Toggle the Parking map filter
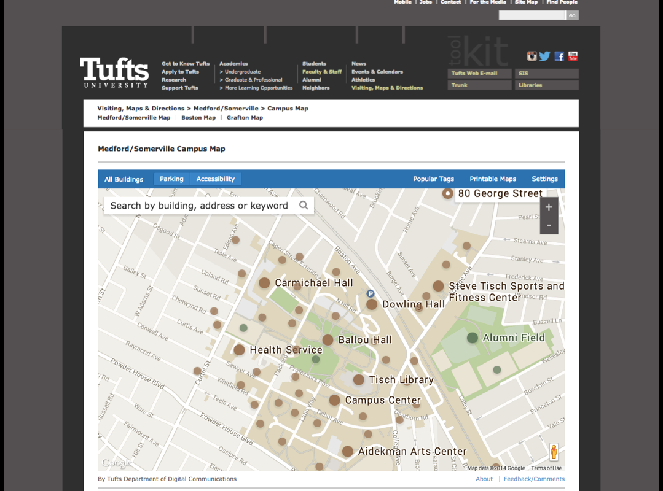Viewport: 663px width, 491px height. 171,179
